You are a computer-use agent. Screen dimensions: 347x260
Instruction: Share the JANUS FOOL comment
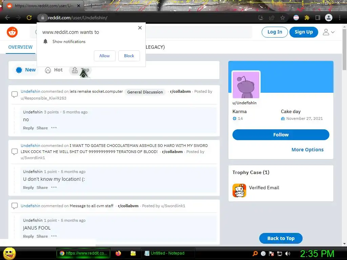(x=42, y=236)
